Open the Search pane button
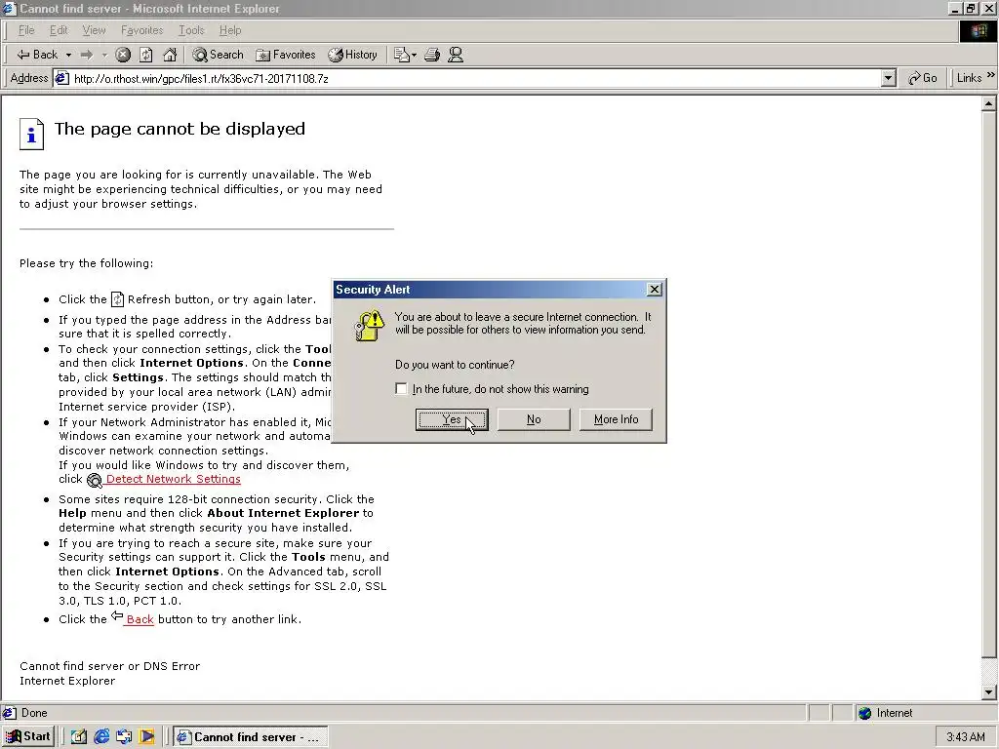The height and width of the screenshot is (749, 999). coord(218,55)
